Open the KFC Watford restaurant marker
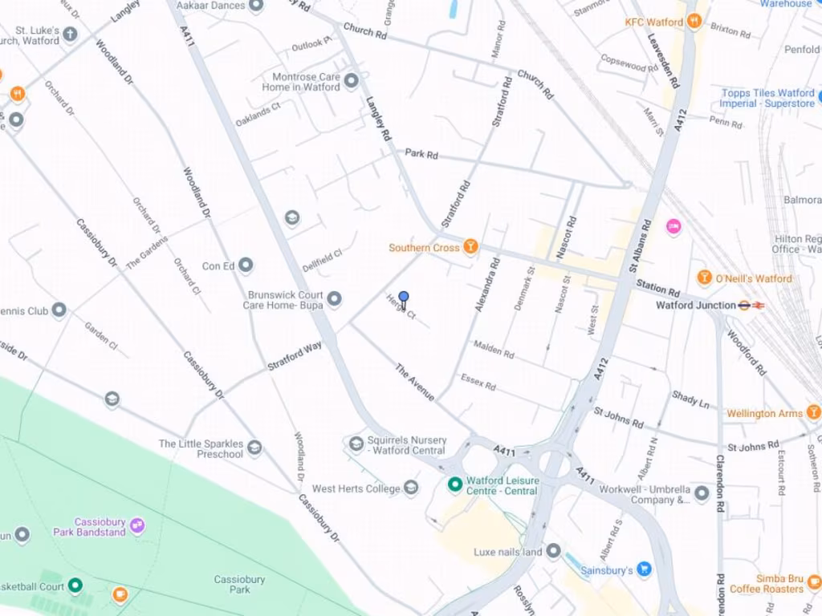Screen dimensions: 822x616 (x=694, y=22)
